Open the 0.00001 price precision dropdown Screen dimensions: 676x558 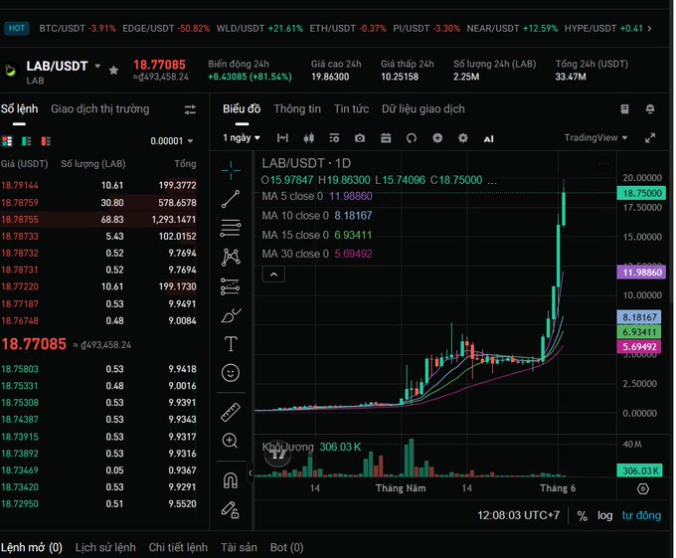[x=172, y=141]
